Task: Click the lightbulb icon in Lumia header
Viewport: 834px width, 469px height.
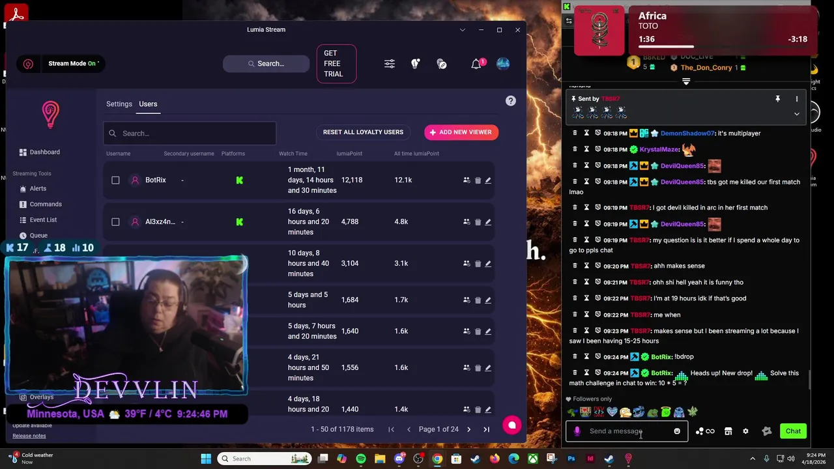Action: pyautogui.click(x=416, y=64)
